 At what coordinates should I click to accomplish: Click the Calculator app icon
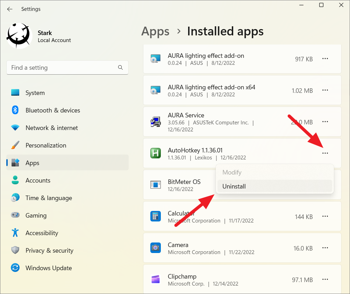156,216
